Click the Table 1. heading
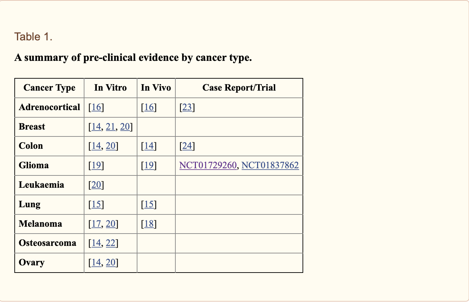This screenshot has height=303, width=469. tap(33, 37)
